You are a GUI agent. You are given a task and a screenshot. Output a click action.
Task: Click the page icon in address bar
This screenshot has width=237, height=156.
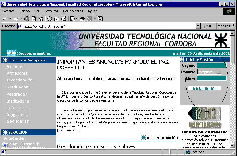pos(20,26)
